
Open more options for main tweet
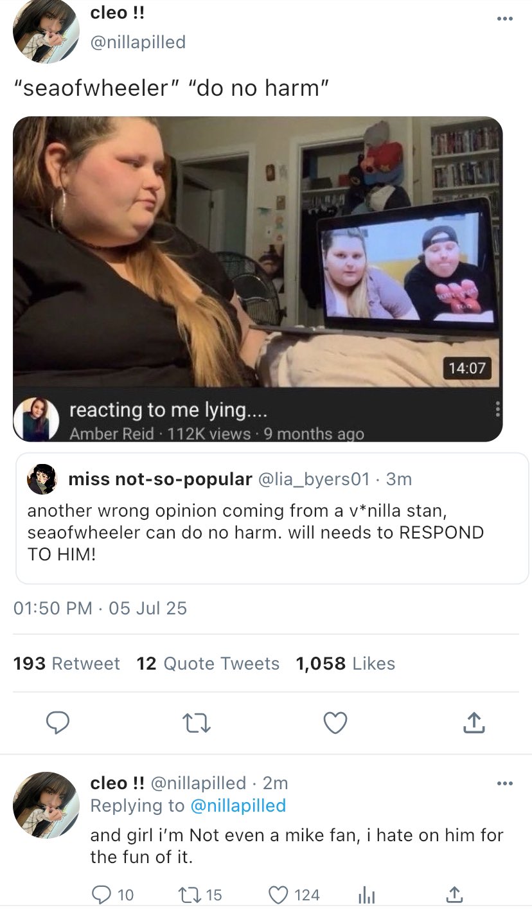click(x=505, y=19)
